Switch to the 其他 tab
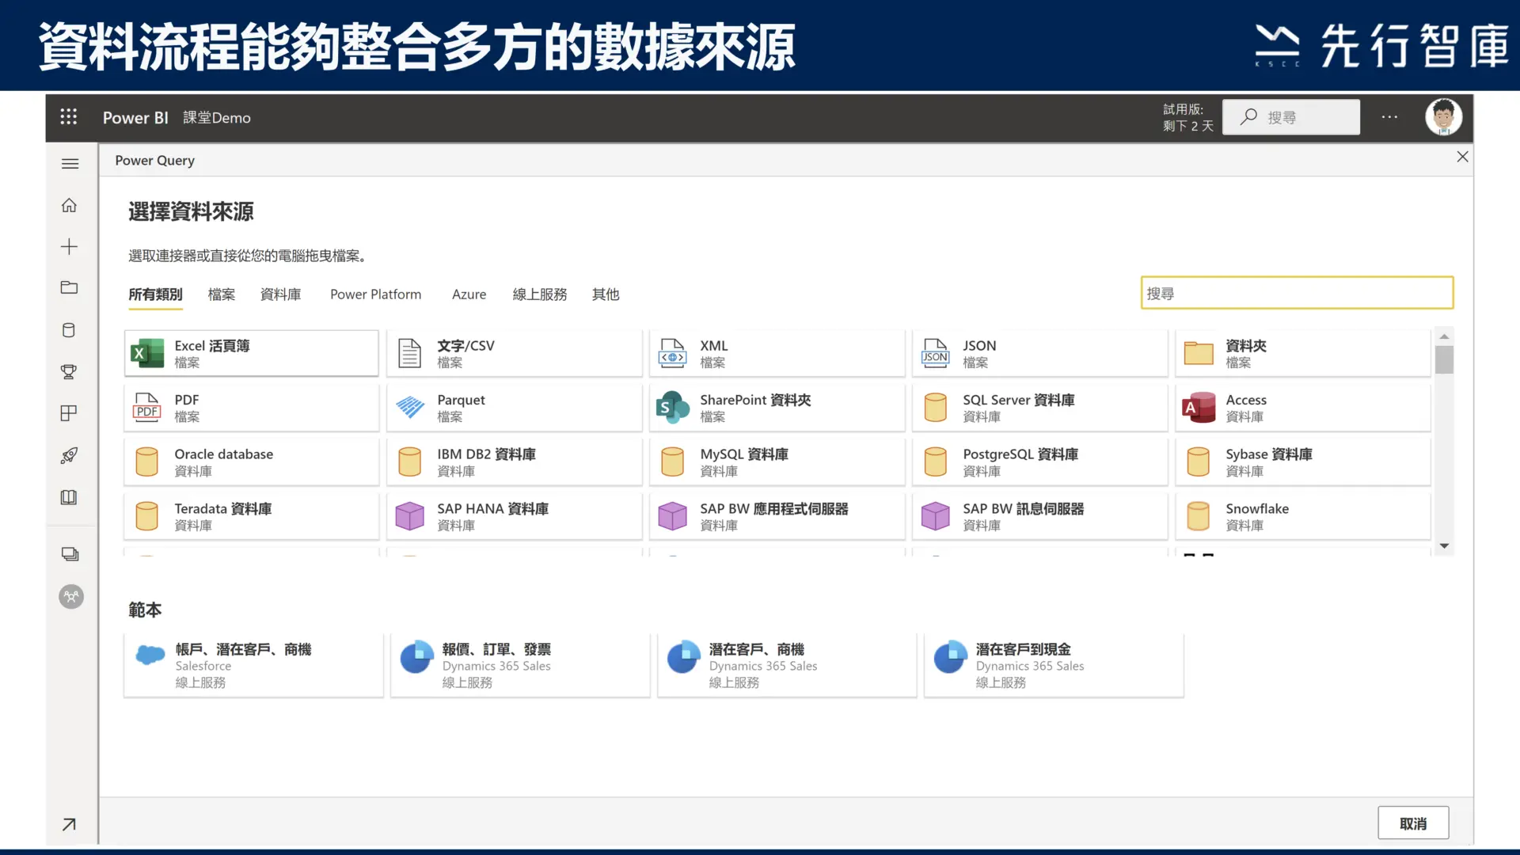 pos(606,294)
